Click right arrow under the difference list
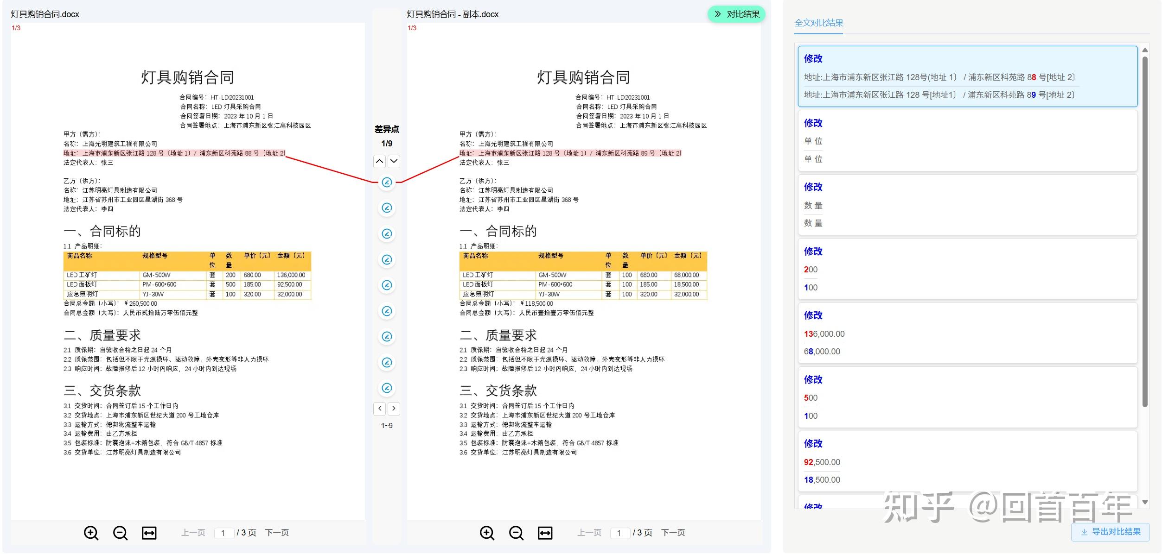This screenshot has height=554, width=1162. click(x=394, y=409)
